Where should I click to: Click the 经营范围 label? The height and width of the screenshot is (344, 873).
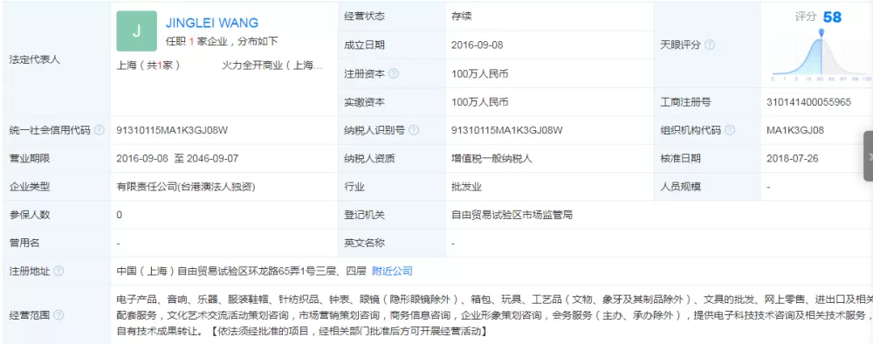30,315
